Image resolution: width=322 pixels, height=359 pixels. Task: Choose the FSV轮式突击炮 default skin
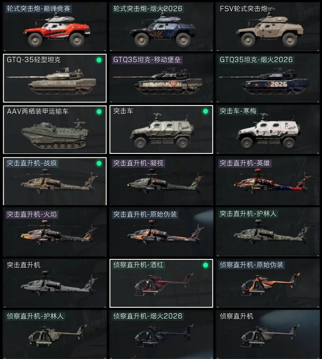coord(267,26)
